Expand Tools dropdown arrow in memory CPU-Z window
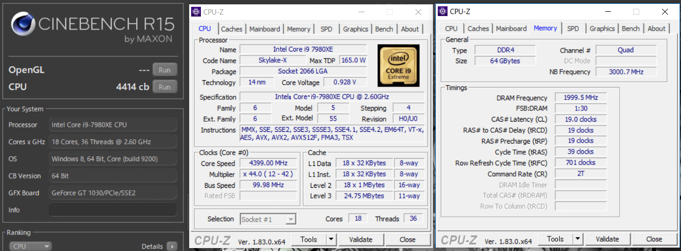681x251 pixels. pyautogui.click(x=577, y=239)
